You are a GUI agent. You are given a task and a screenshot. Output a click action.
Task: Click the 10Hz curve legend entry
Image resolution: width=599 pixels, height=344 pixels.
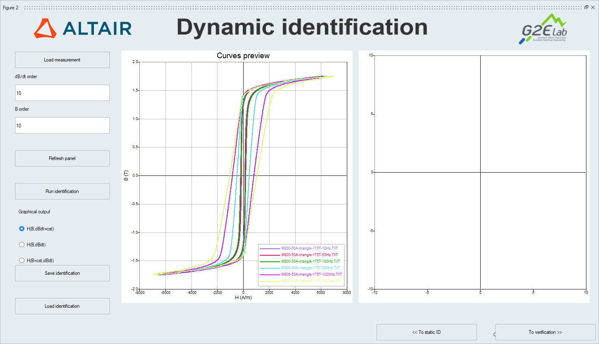click(x=309, y=248)
